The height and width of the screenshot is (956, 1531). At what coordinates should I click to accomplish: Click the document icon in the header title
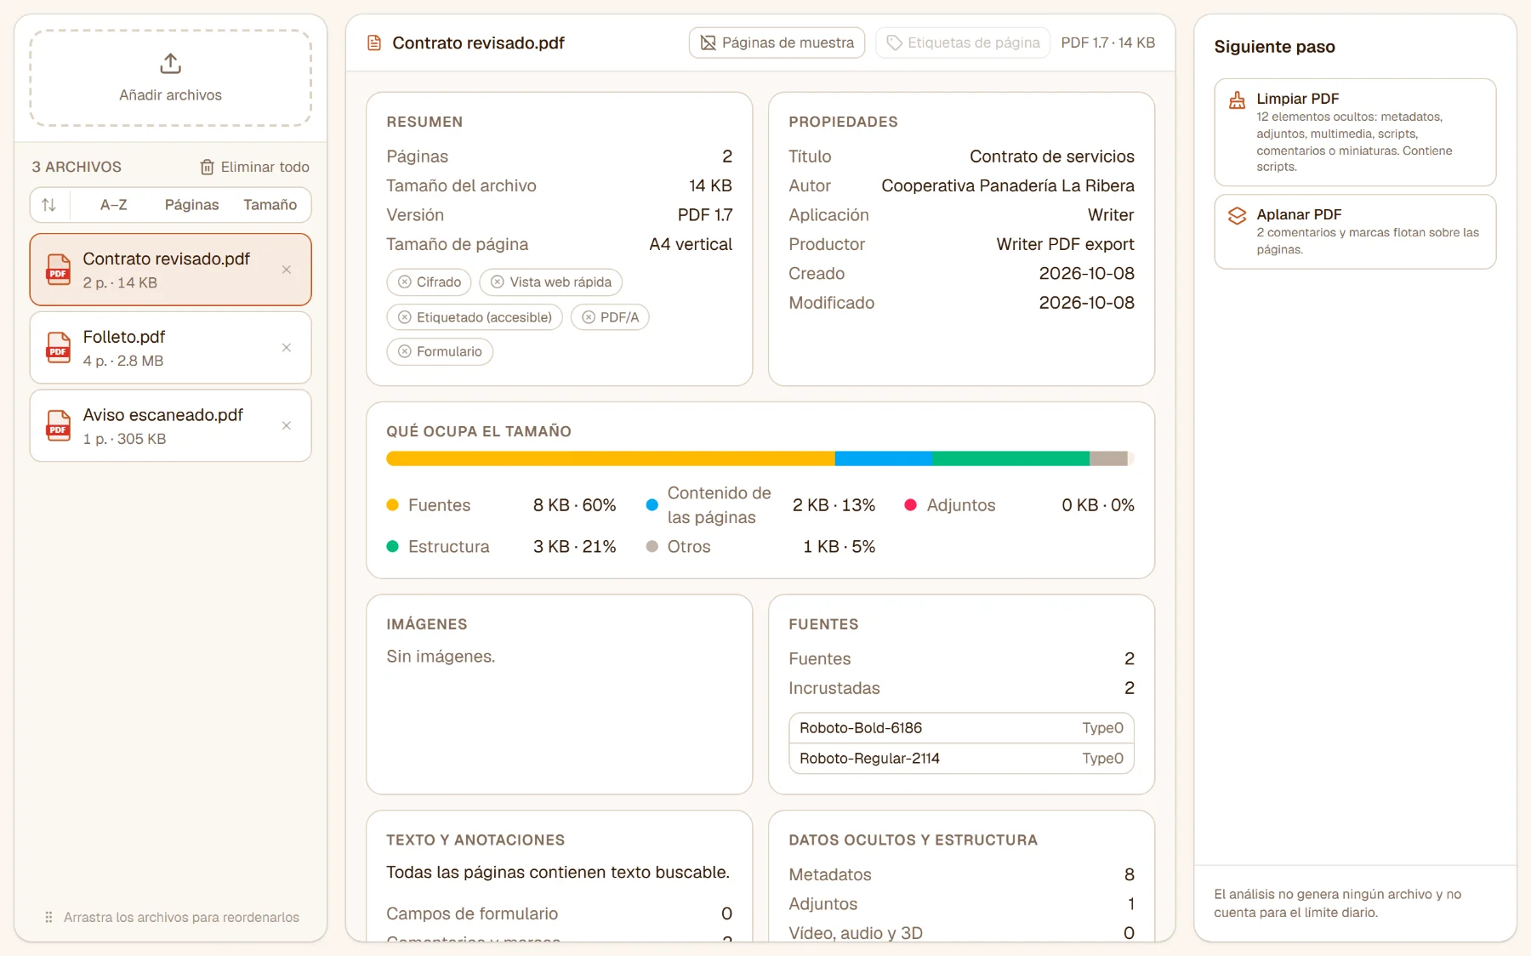pos(374,43)
